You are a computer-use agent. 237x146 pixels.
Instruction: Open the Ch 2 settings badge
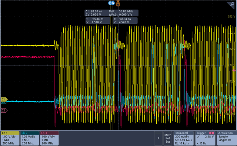point(30,138)
